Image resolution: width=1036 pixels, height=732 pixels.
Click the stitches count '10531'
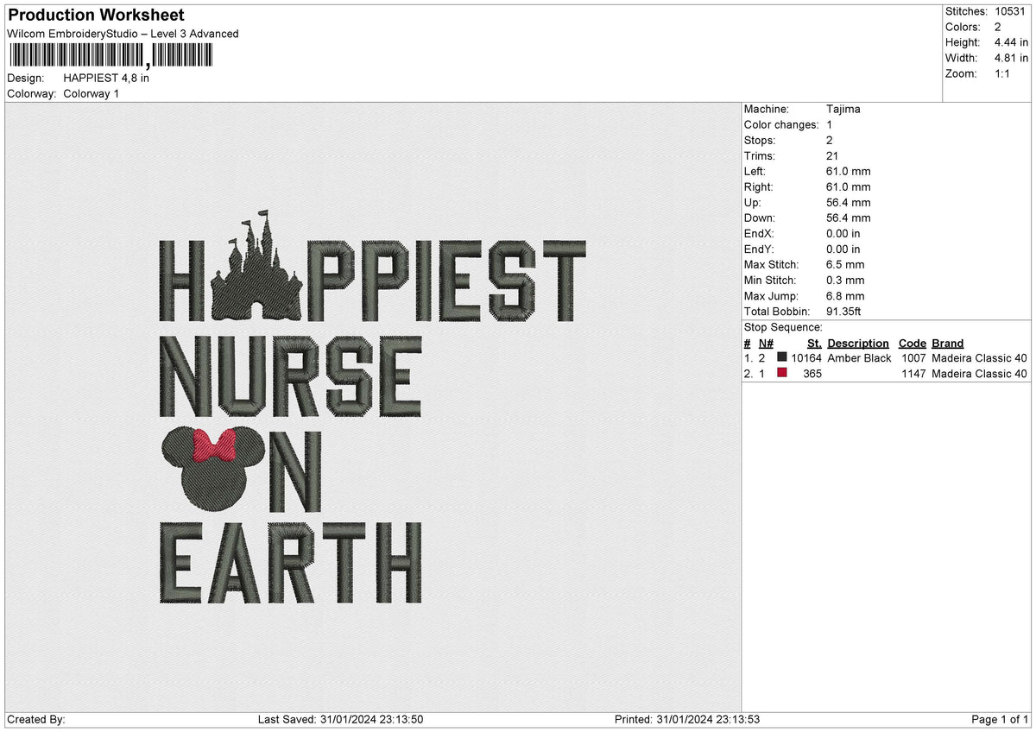click(x=1009, y=11)
